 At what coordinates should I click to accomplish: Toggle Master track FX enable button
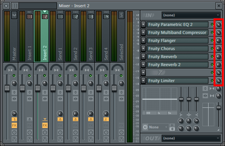coord(14,125)
